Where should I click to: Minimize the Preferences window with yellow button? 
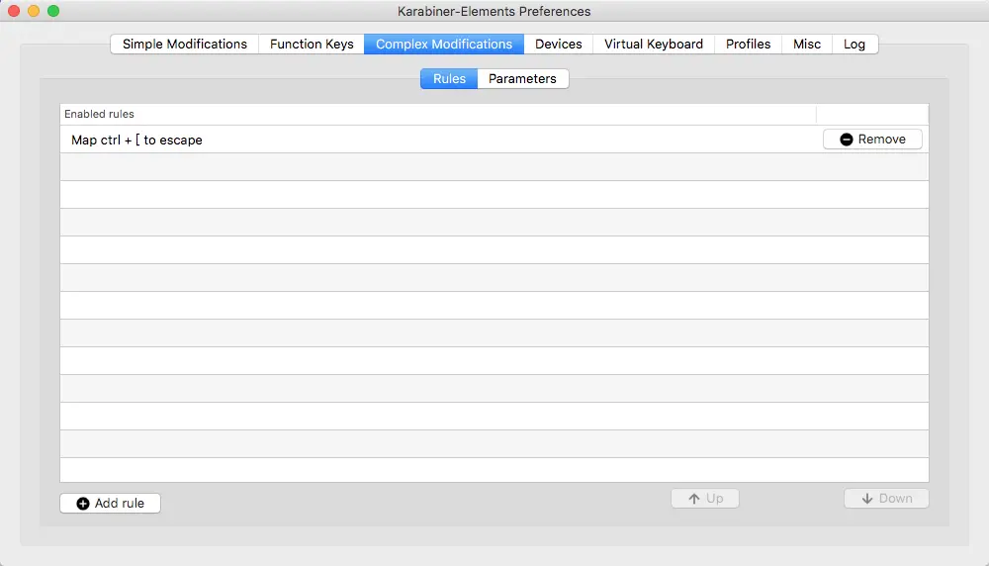point(34,11)
